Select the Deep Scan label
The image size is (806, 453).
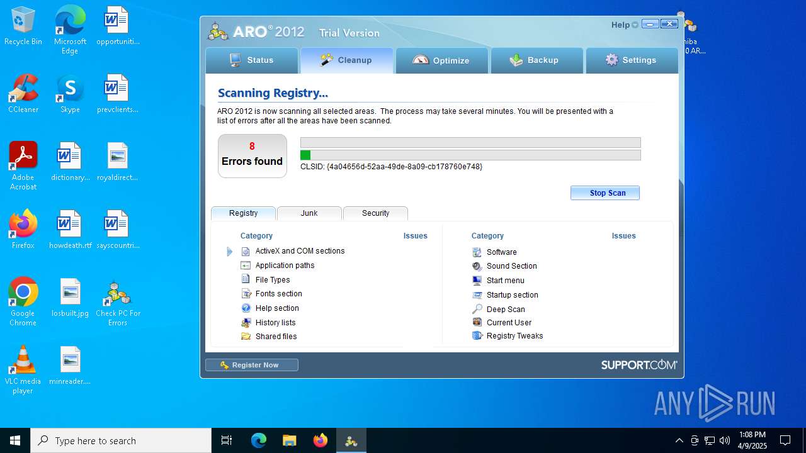[506, 310]
